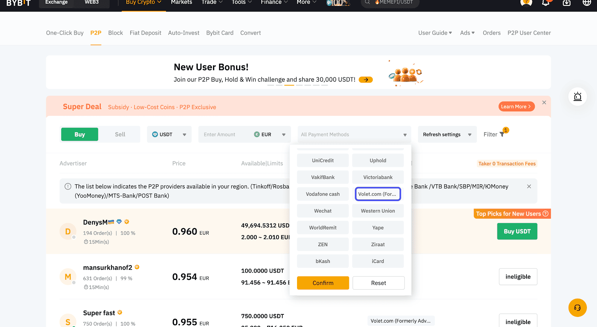597x327 pixels.
Task: Select iCard payment method
Action: pyautogui.click(x=378, y=261)
